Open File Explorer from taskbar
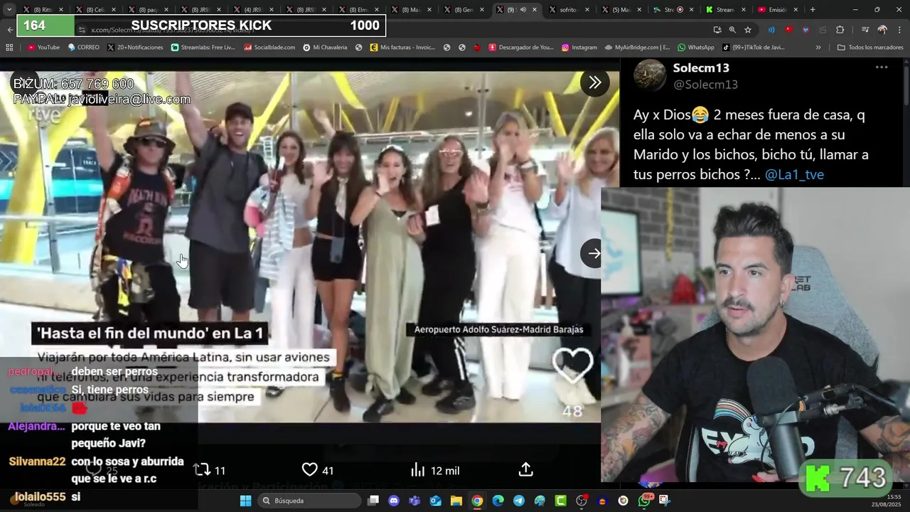The width and height of the screenshot is (910, 512). (456, 501)
